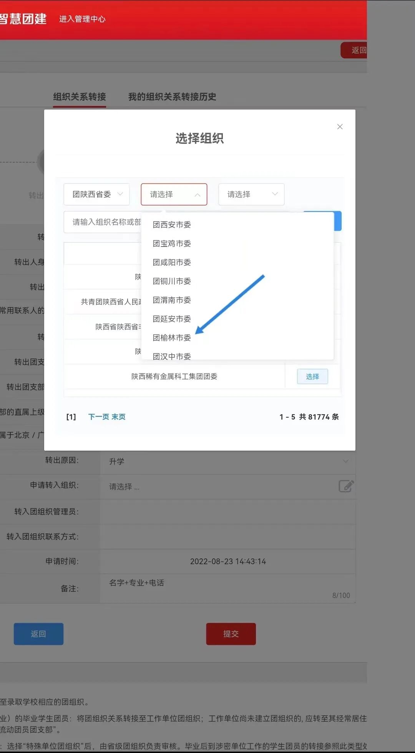Open 我的组织关系转接历史 tab

click(172, 97)
